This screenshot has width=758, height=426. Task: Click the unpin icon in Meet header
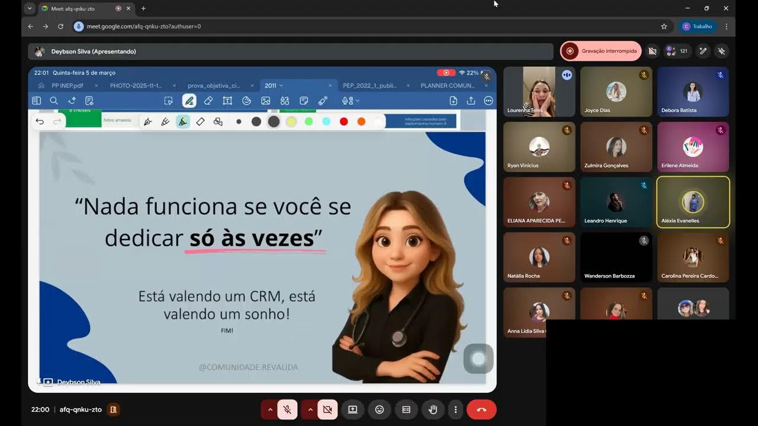point(721,51)
